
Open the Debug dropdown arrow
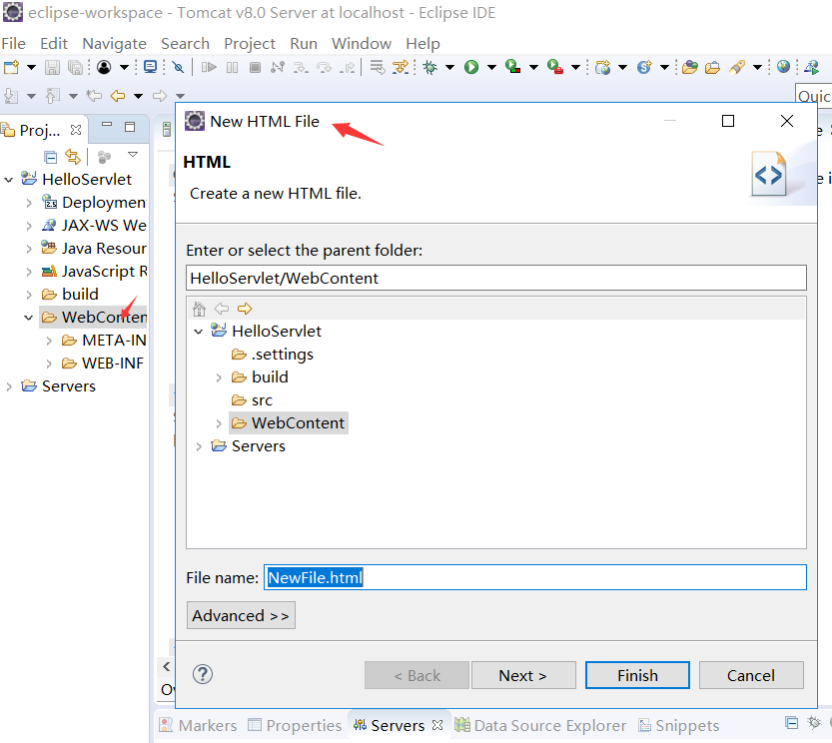click(449, 67)
